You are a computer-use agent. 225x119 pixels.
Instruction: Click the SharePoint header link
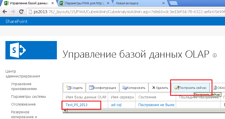[x=16, y=22]
